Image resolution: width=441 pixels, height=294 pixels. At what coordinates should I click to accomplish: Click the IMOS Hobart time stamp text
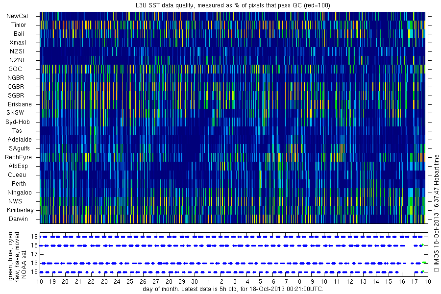tap(436, 213)
